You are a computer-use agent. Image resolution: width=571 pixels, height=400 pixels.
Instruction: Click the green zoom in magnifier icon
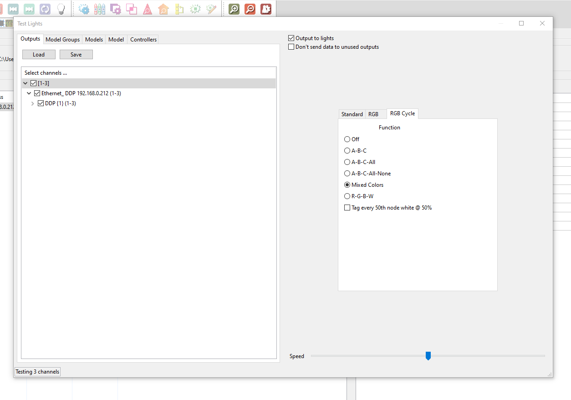(x=234, y=9)
